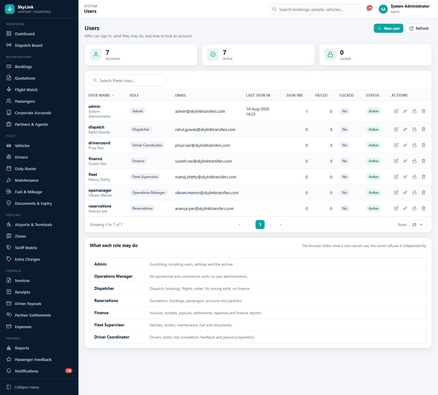Click lock icon in the dispatch row
This screenshot has width=438, height=395.
pyautogui.click(x=414, y=129)
